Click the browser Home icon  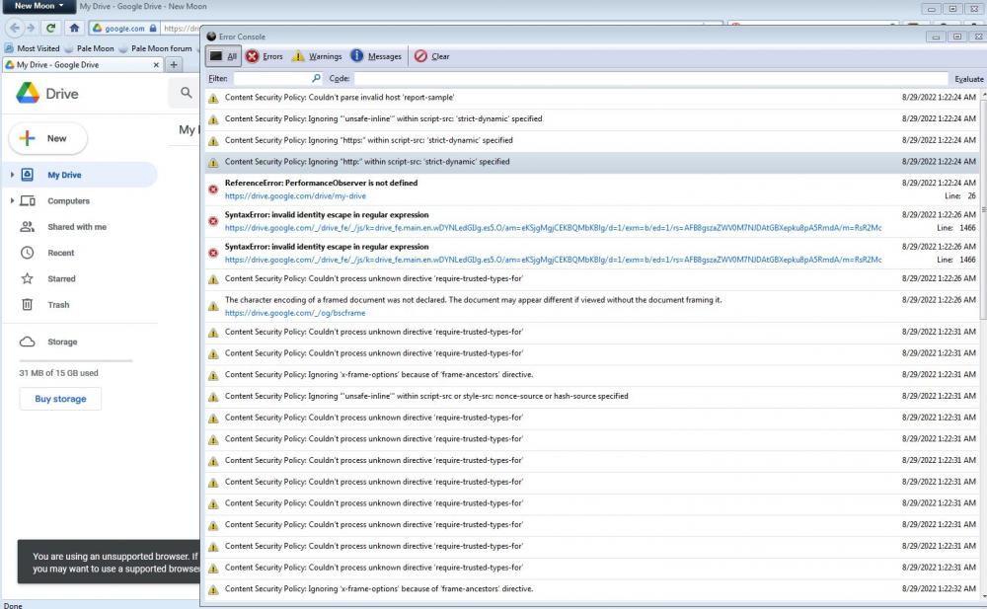tap(74, 29)
